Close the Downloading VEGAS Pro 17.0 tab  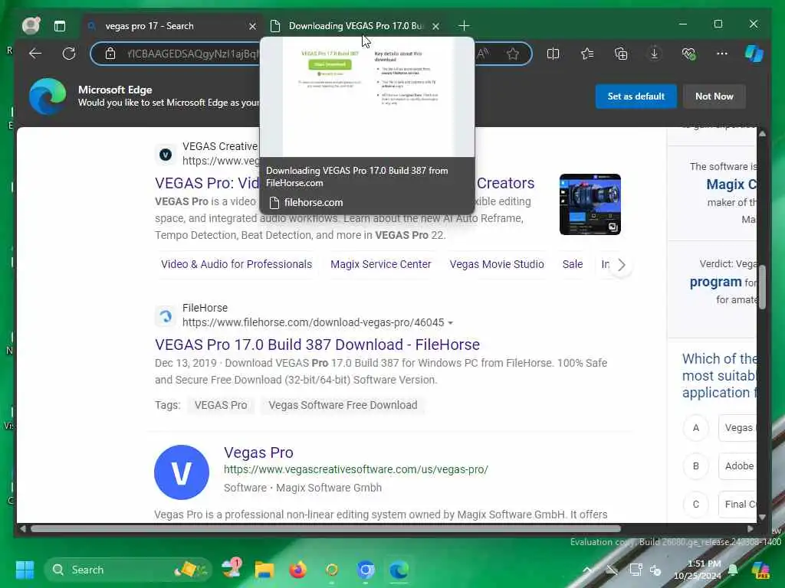(x=435, y=27)
